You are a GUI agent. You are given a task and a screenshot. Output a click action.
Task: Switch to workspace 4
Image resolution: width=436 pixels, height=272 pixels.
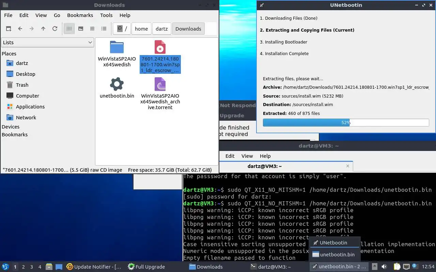pos(40,267)
